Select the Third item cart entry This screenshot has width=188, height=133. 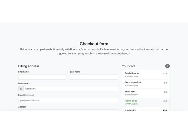(x=146, y=93)
